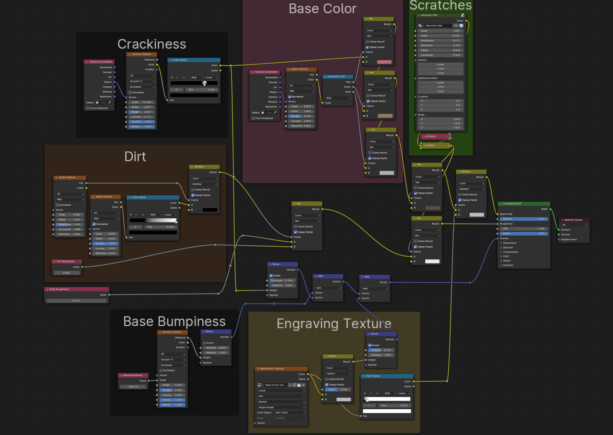Add a color stop in Engraving Color Ramp
The height and width of the screenshot is (435, 613).
point(365,394)
